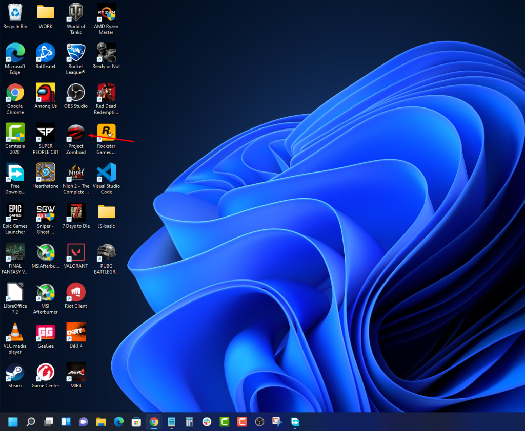Open the red Camtasia Recorder taskbar icon
Image resolution: width=525 pixels, height=431 pixels.
point(242,422)
